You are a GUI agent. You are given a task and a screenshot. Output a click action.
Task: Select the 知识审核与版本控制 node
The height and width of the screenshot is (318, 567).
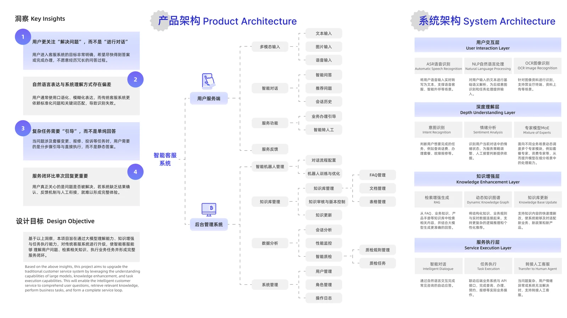click(x=327, y=202)
